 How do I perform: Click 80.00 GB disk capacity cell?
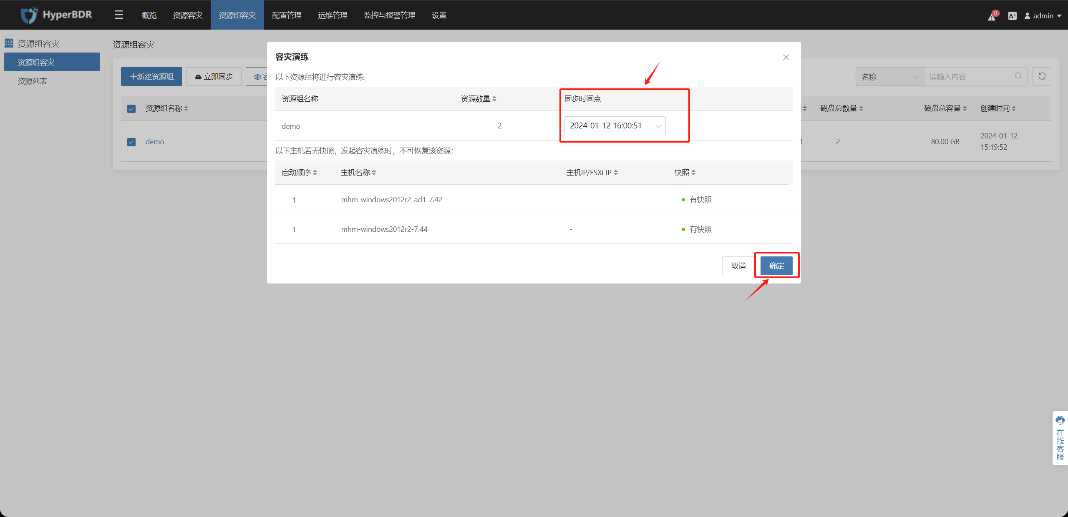tap(945, 142)
